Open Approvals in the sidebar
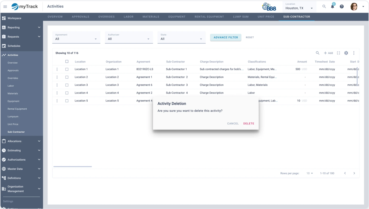This screenshot has height=209, width=369. click(13, 70)
